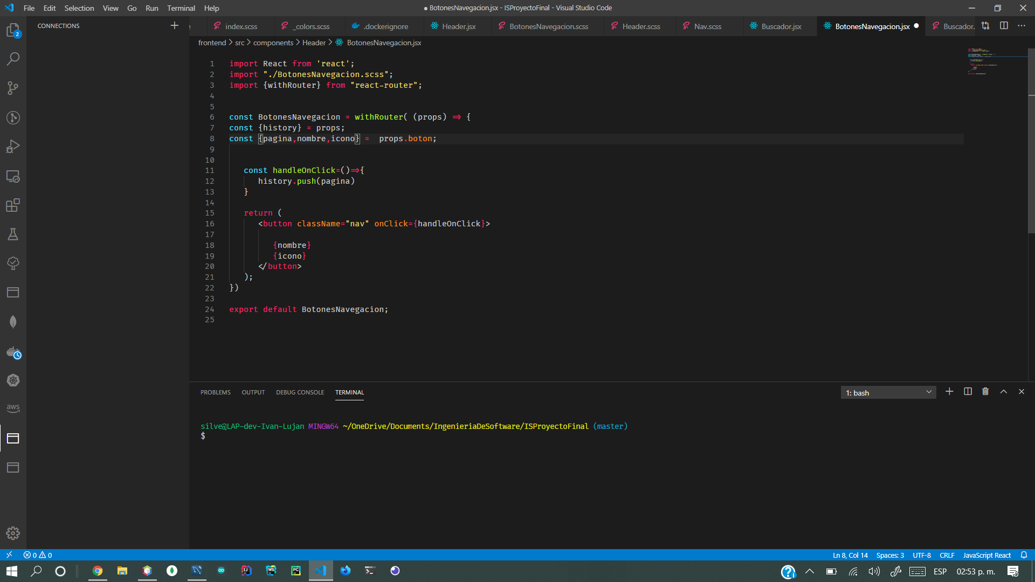Open the Source Control view
The image size is (1035, 582).
point(13,88)
